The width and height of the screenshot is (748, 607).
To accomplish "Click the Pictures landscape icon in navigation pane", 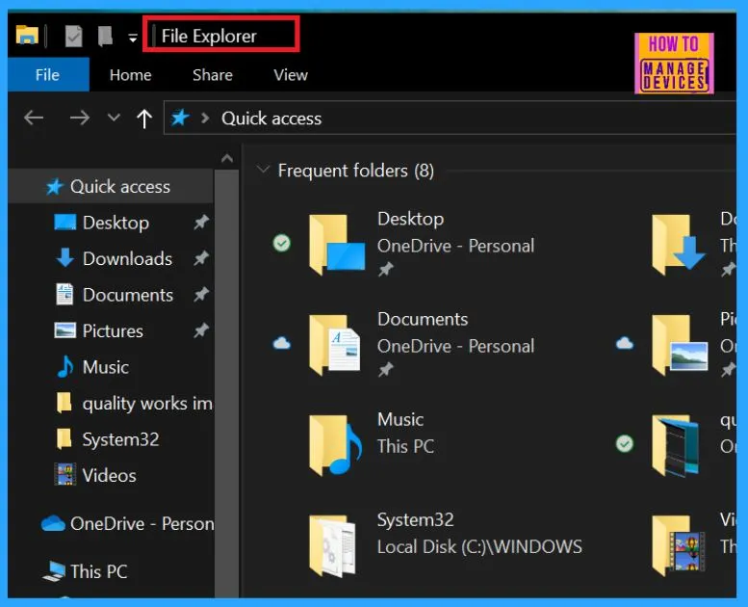I will click(x=64, y=330).
